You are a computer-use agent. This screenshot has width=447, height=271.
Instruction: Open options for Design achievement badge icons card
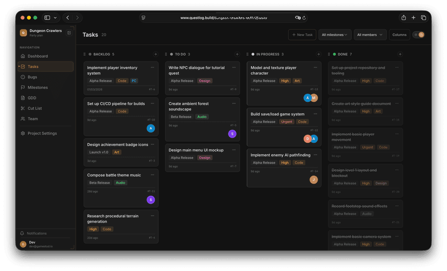153,144
